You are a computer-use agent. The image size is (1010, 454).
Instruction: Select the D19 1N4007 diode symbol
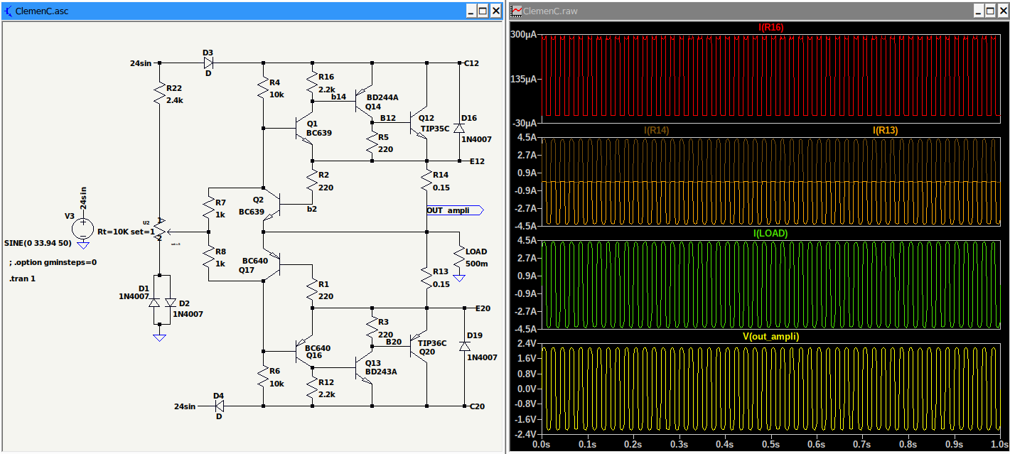click(x=464, y=345)
